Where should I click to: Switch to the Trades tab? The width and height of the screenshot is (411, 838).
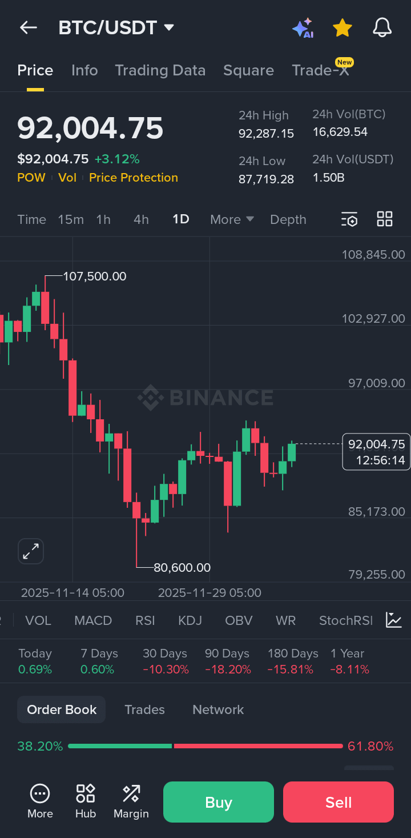coord(144,709)
